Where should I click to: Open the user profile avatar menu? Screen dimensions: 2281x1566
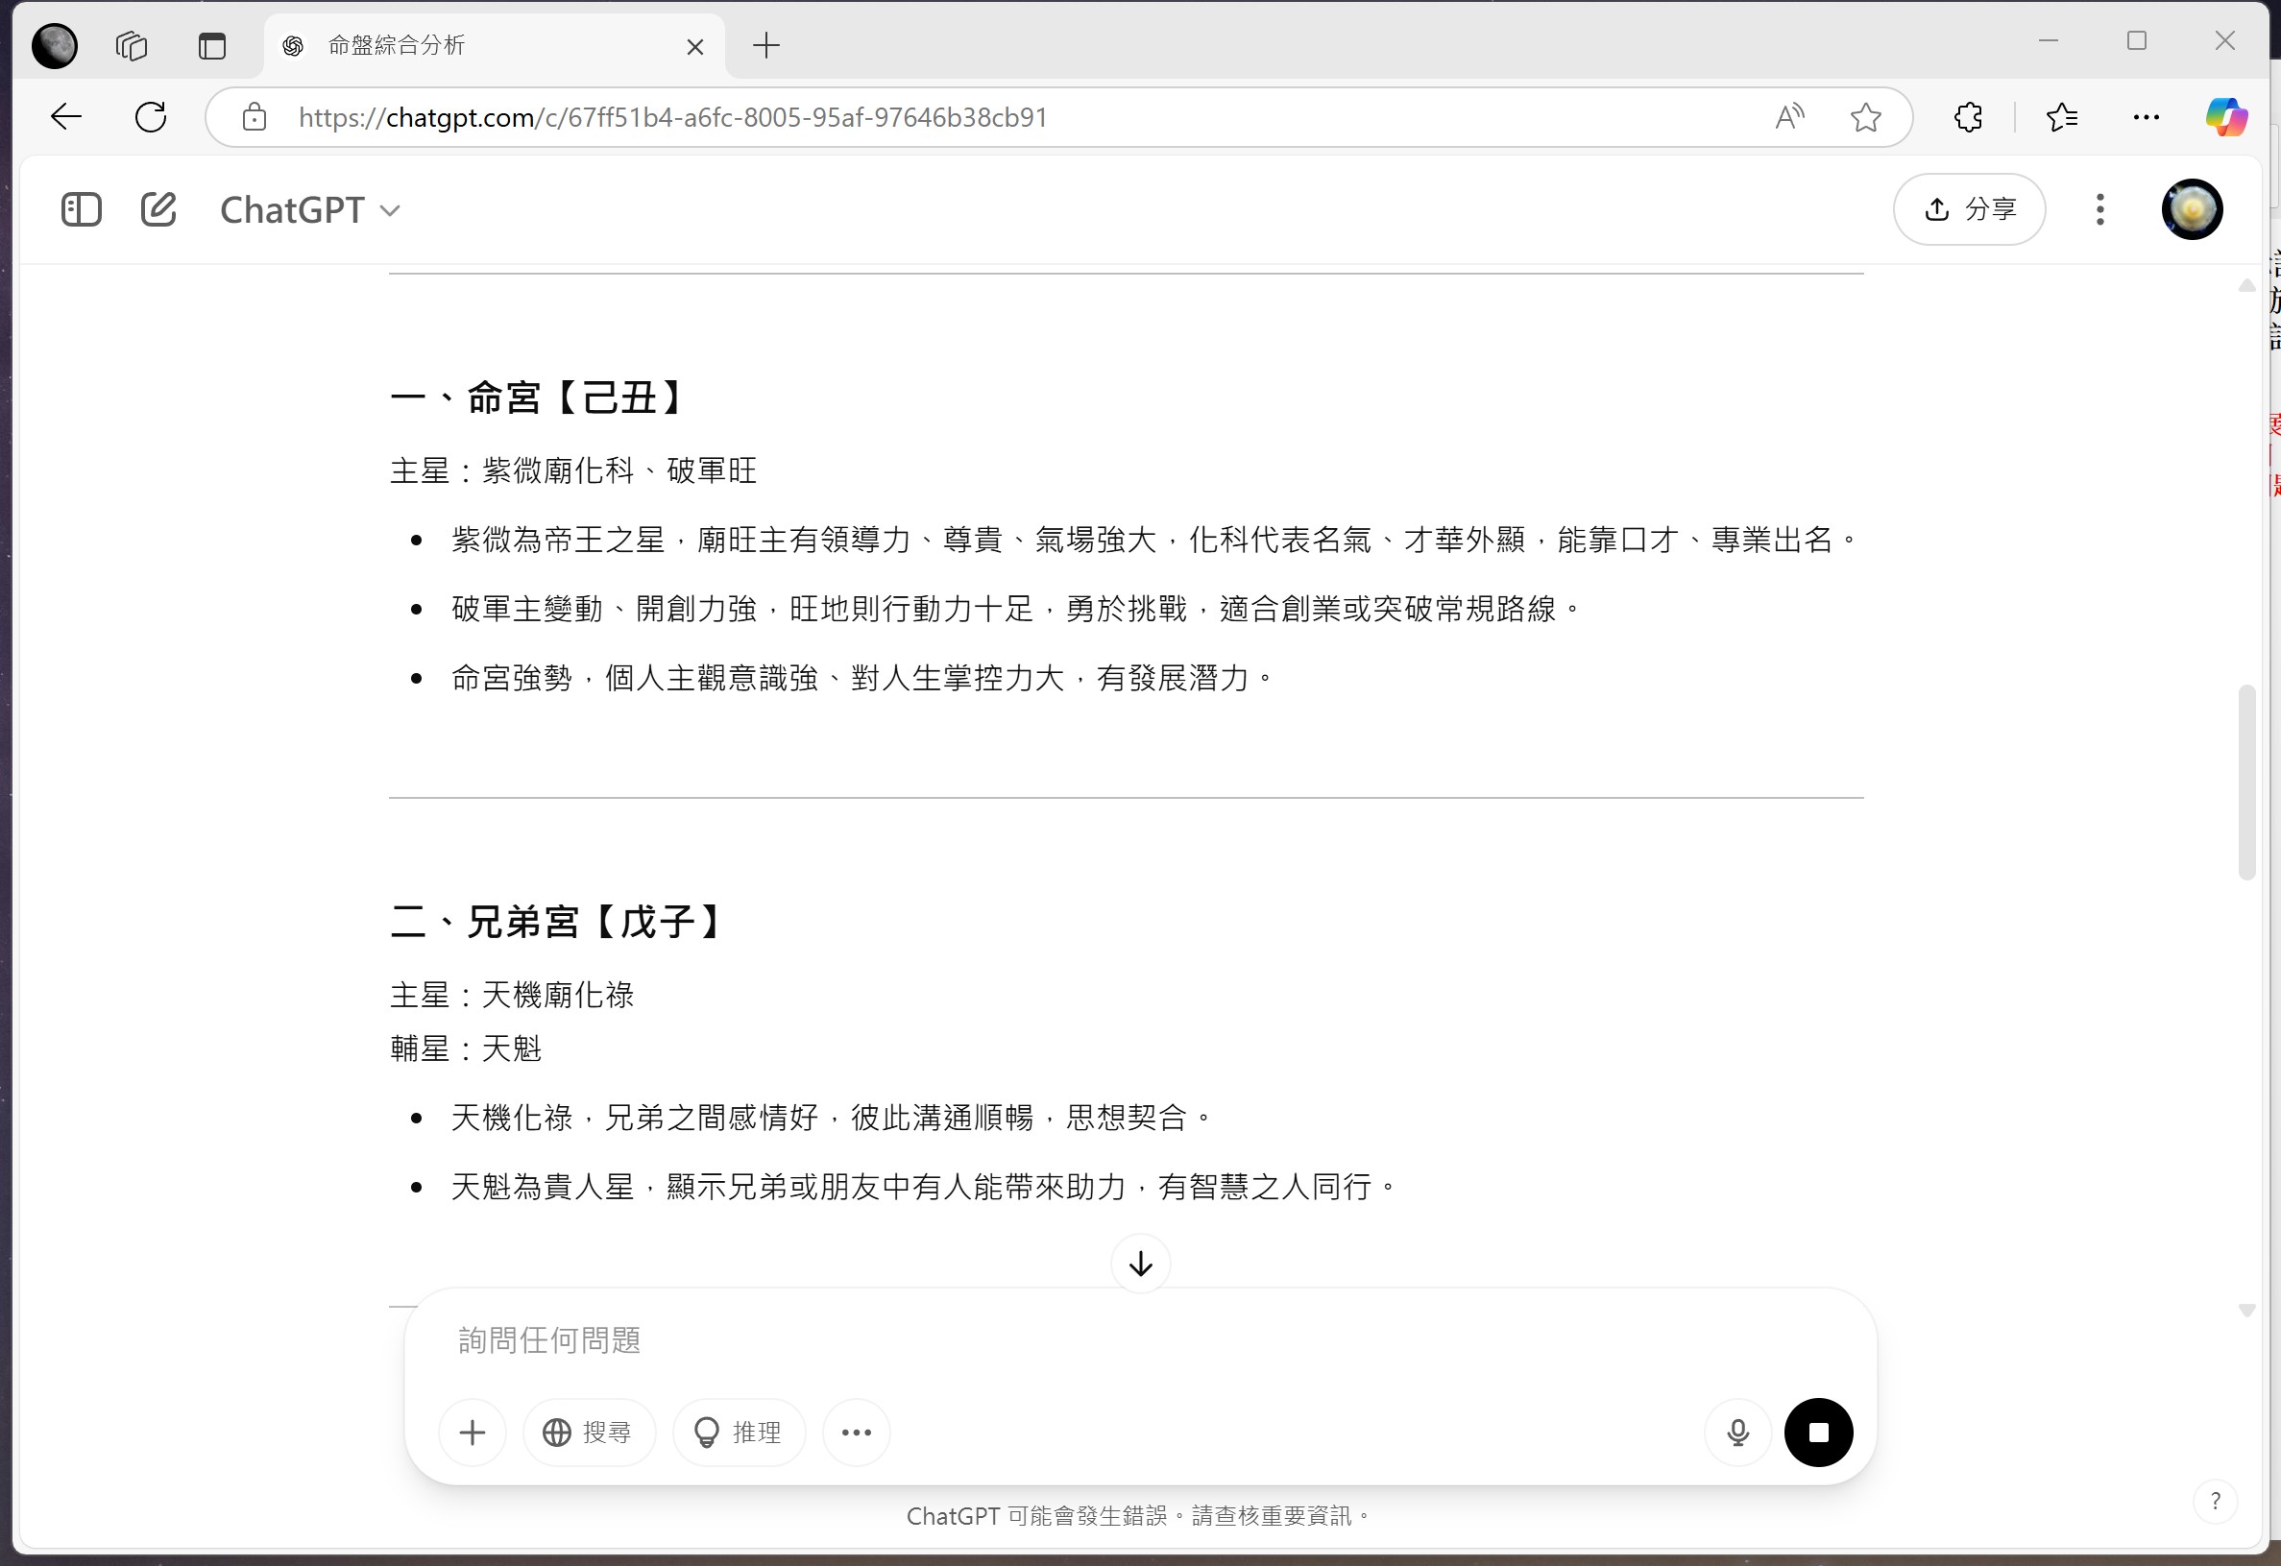tap(2191, 209)
